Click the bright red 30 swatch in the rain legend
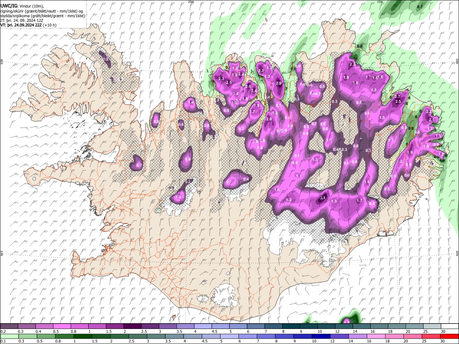 coord(449,336)
